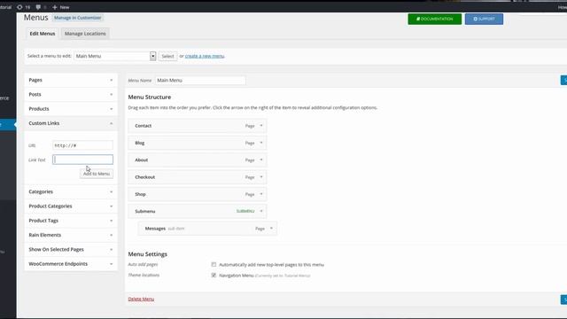Open Blog menu item options arrow
This screenshot has height=319, width=567.
[261, 143]
